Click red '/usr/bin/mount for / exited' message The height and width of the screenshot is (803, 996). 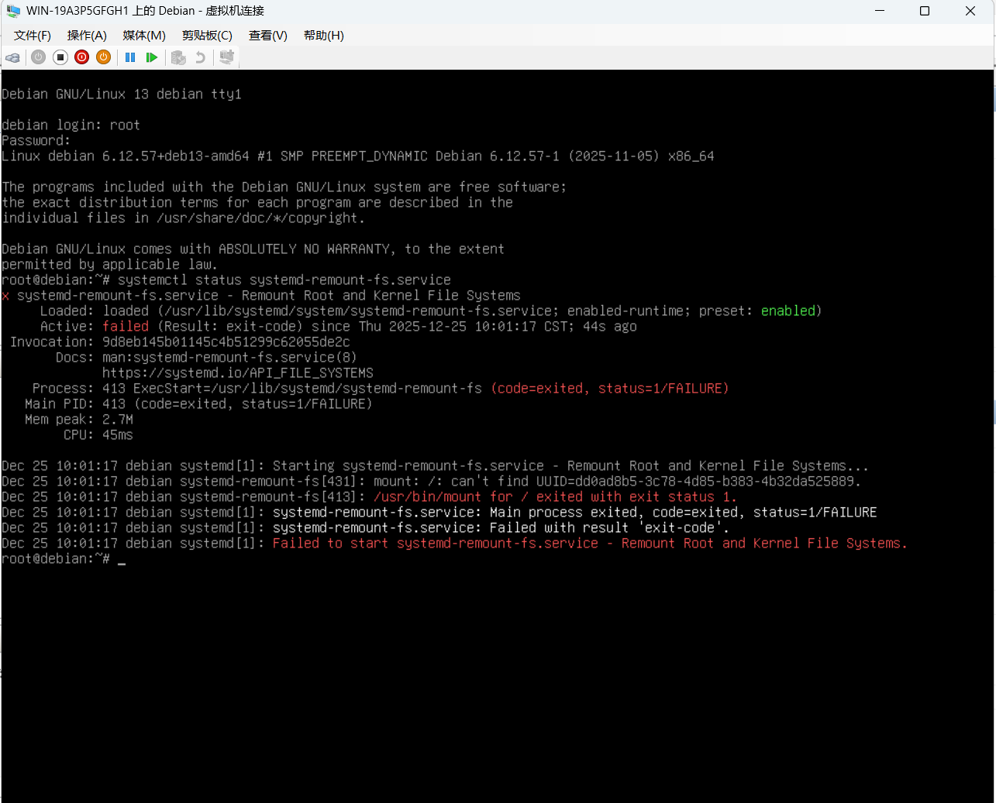tap(556, 497)
